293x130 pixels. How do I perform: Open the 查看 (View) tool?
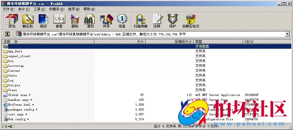pos(59,21)
